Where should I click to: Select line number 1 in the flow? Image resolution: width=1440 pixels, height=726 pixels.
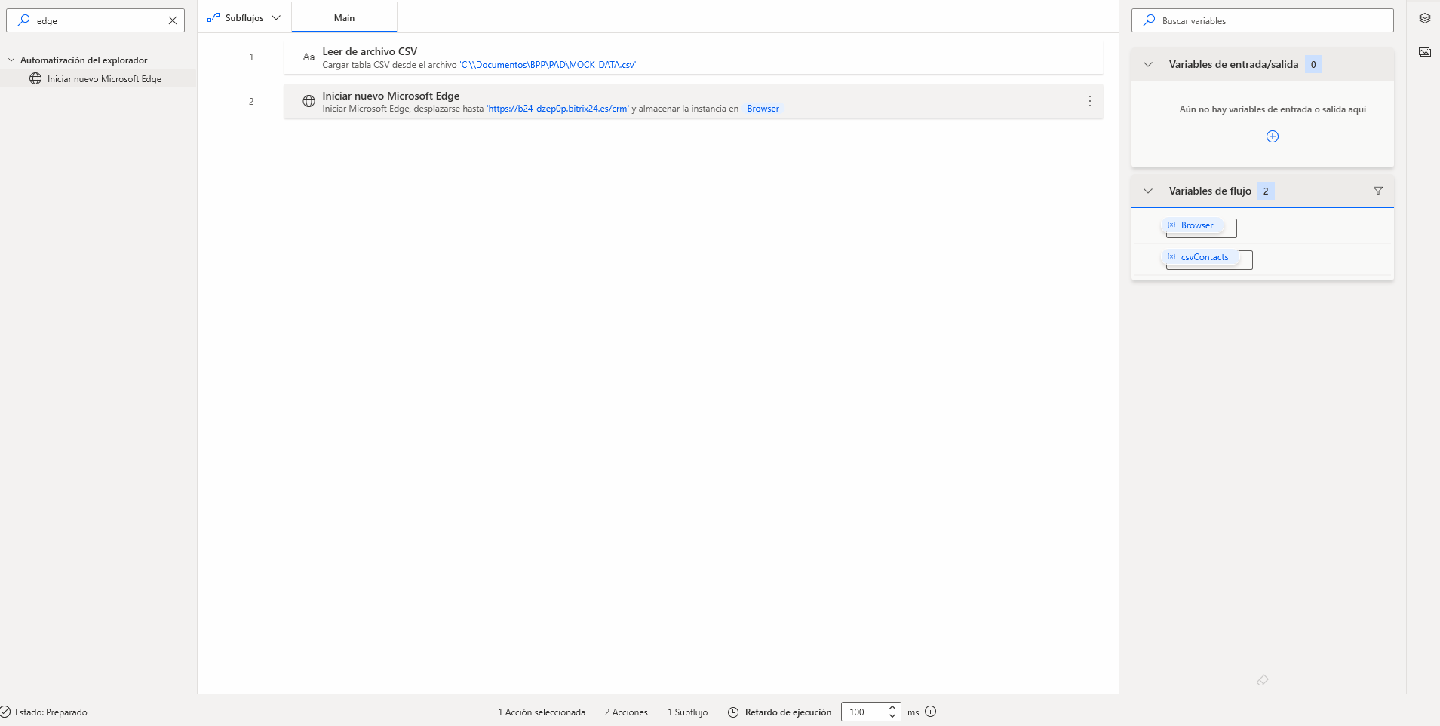(251, 57)
